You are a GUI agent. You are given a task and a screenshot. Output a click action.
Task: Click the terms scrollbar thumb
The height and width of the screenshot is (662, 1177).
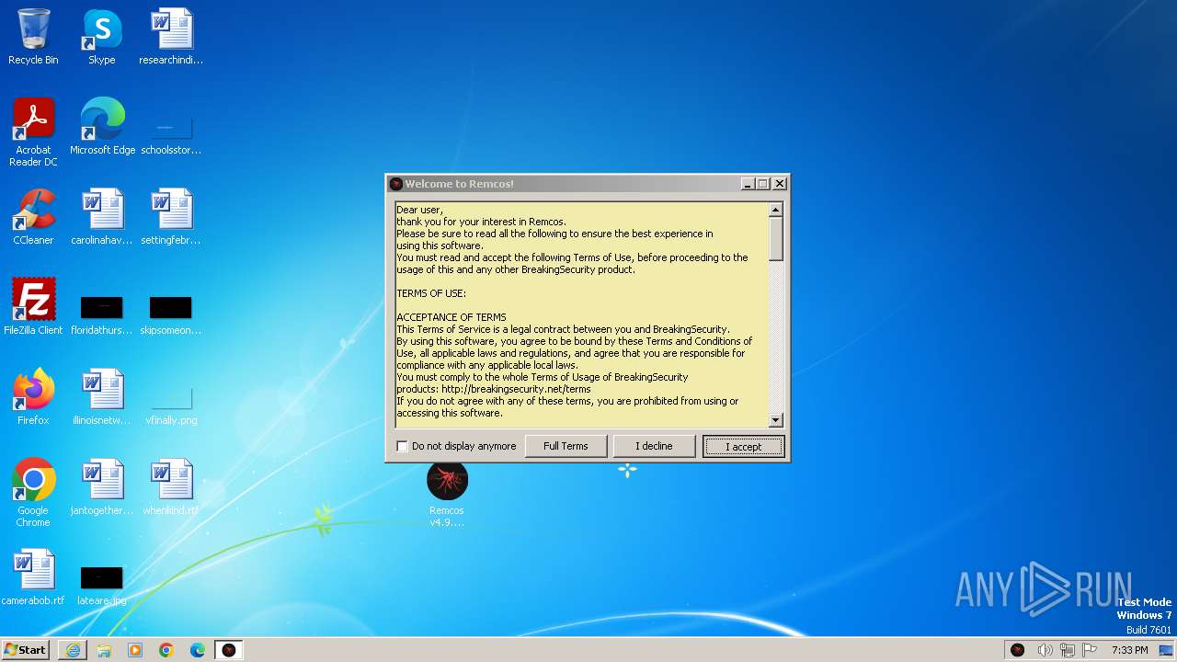point(775,239)
